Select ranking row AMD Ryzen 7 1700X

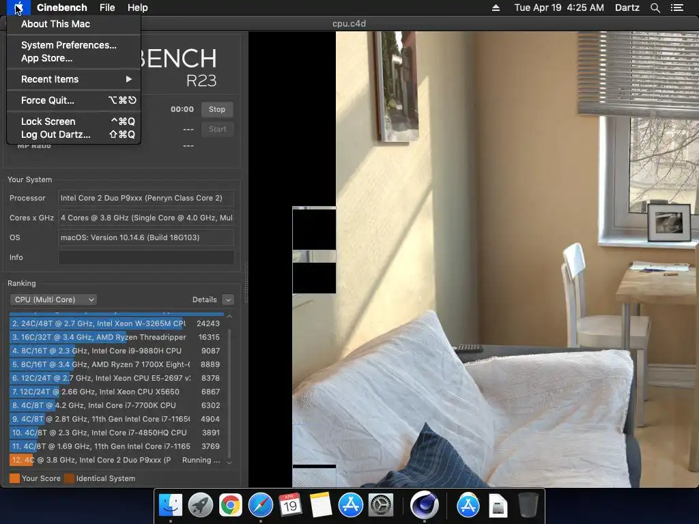pos(115,364)
